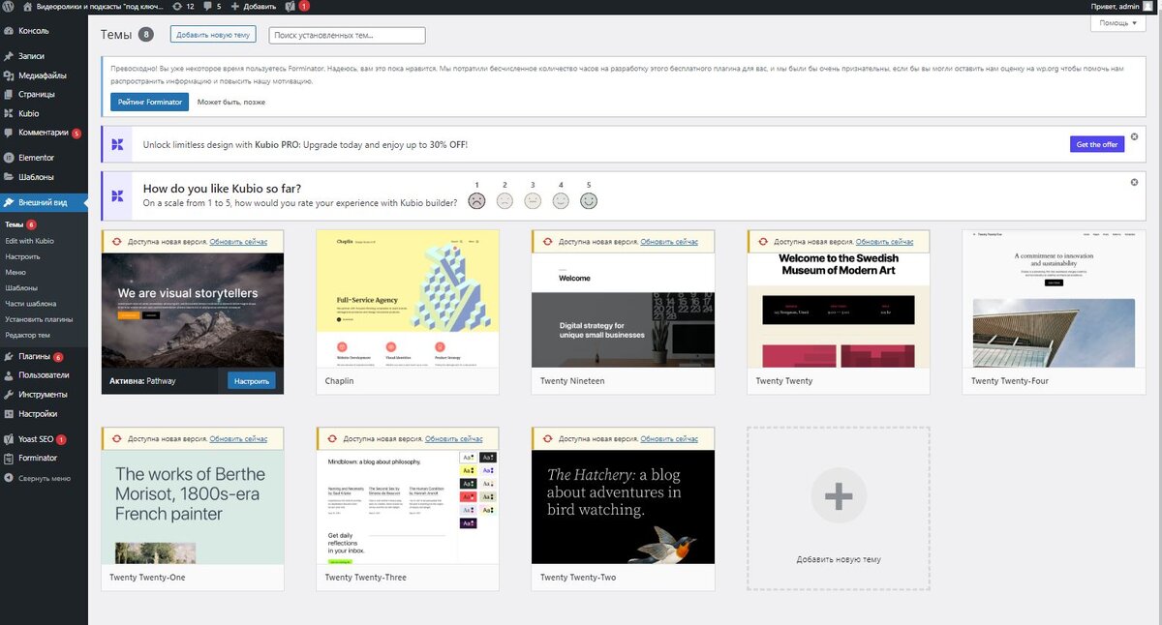
Task: Rate Kubio 4 with the smiling face
Action: point(561,201)
